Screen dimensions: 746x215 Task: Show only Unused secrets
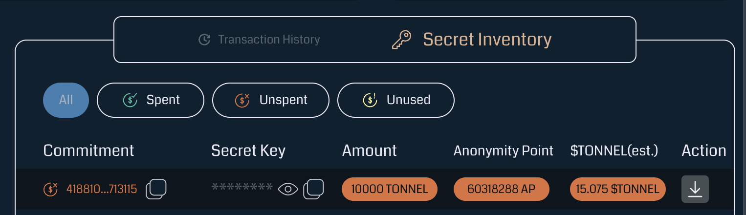[x=396, y=100]
